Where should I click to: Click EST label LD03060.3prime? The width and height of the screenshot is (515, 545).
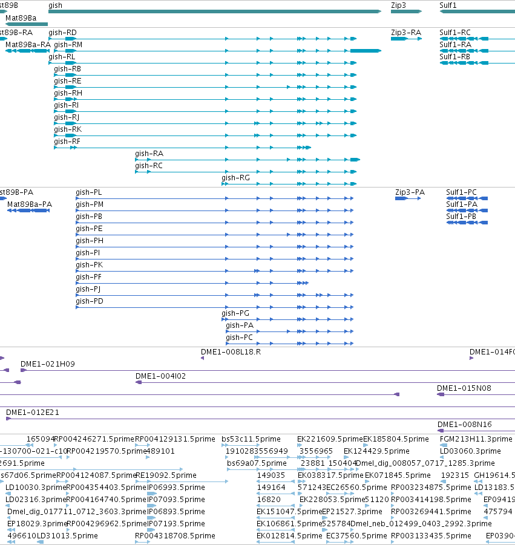tap(470, 451)
